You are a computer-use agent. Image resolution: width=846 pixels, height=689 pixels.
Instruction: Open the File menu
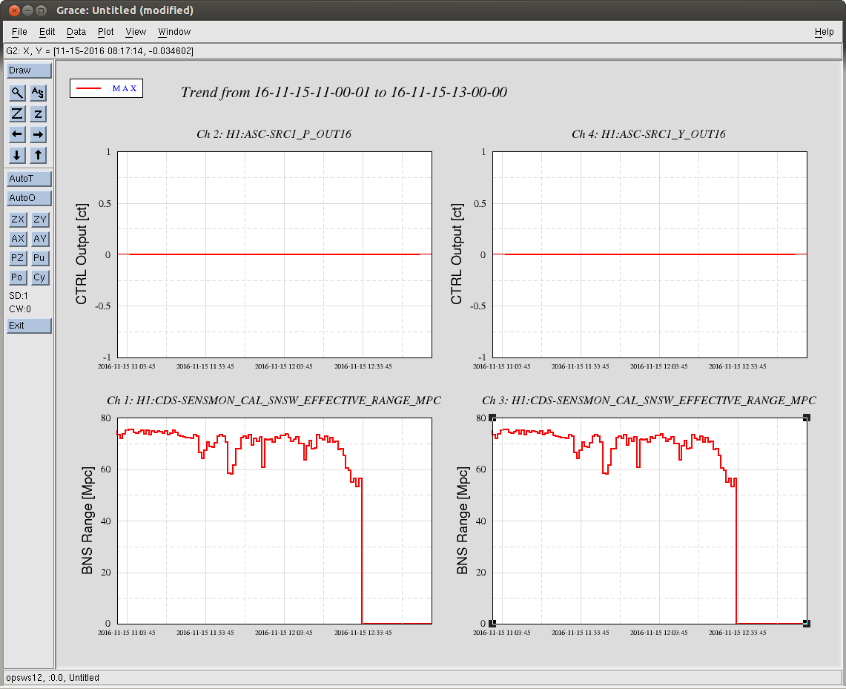pyautogui.click(x=19, y=32)
